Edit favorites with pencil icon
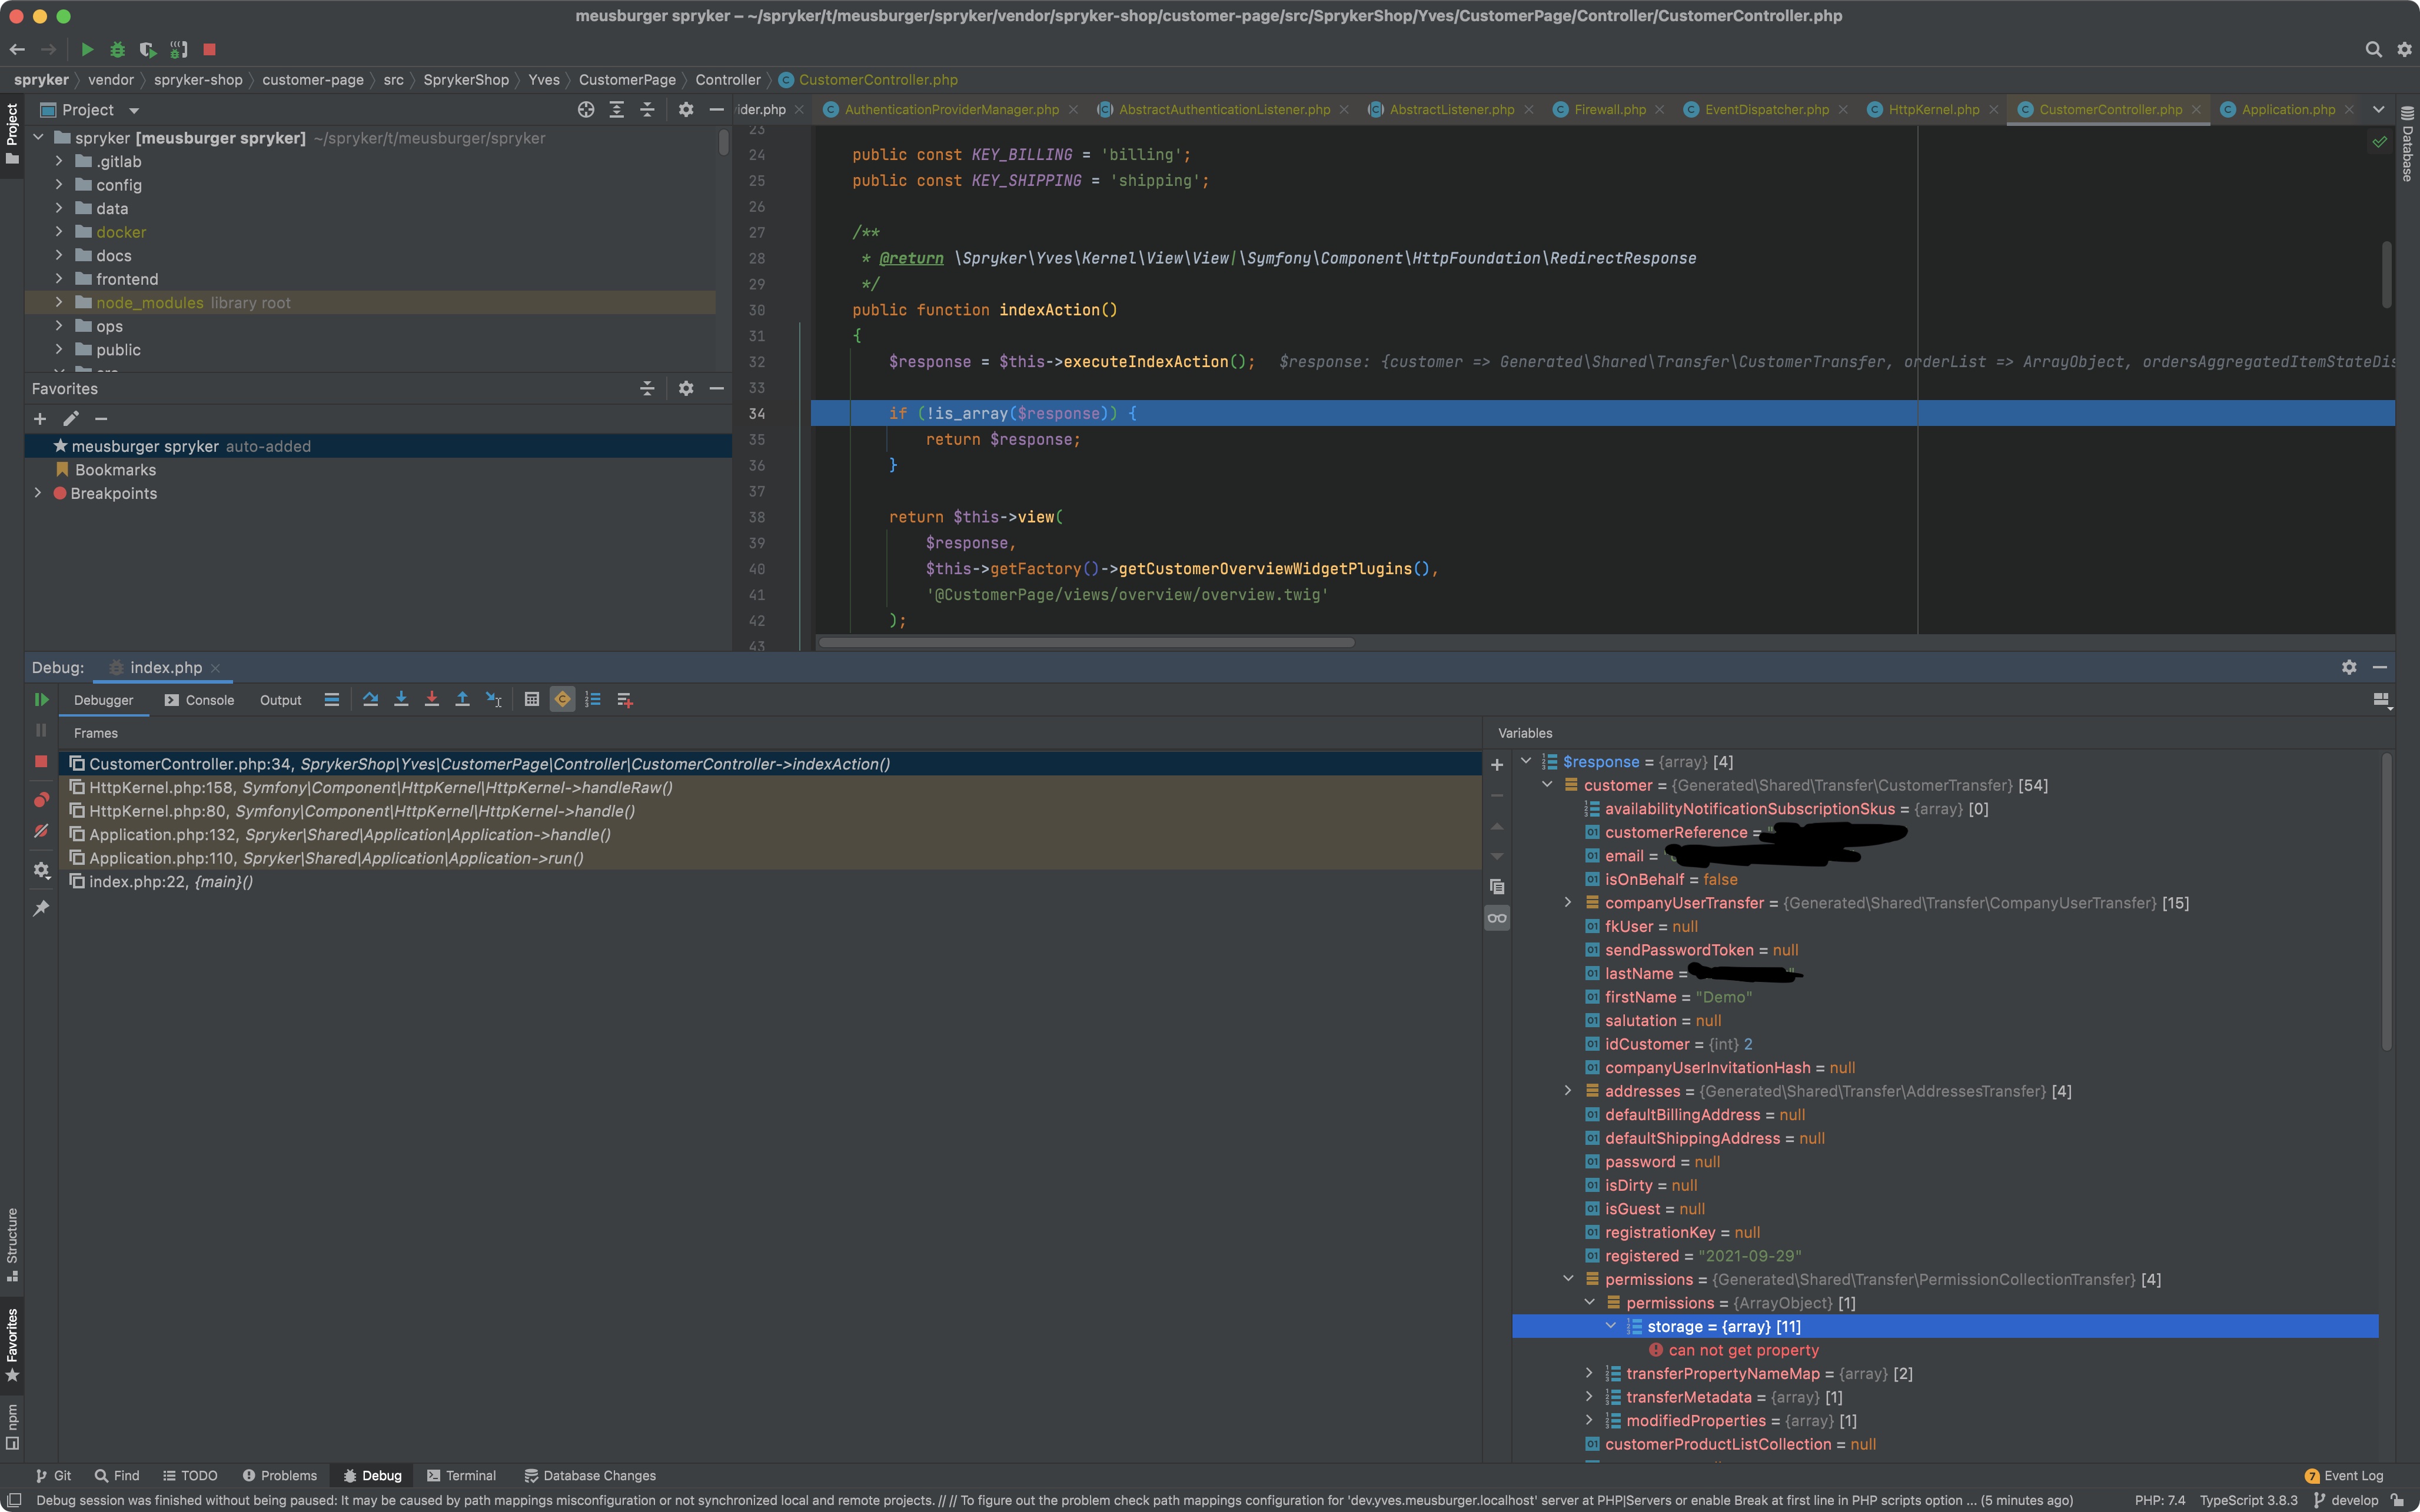The width and height of the screenshot is (2420, 1512). [71, 419]
